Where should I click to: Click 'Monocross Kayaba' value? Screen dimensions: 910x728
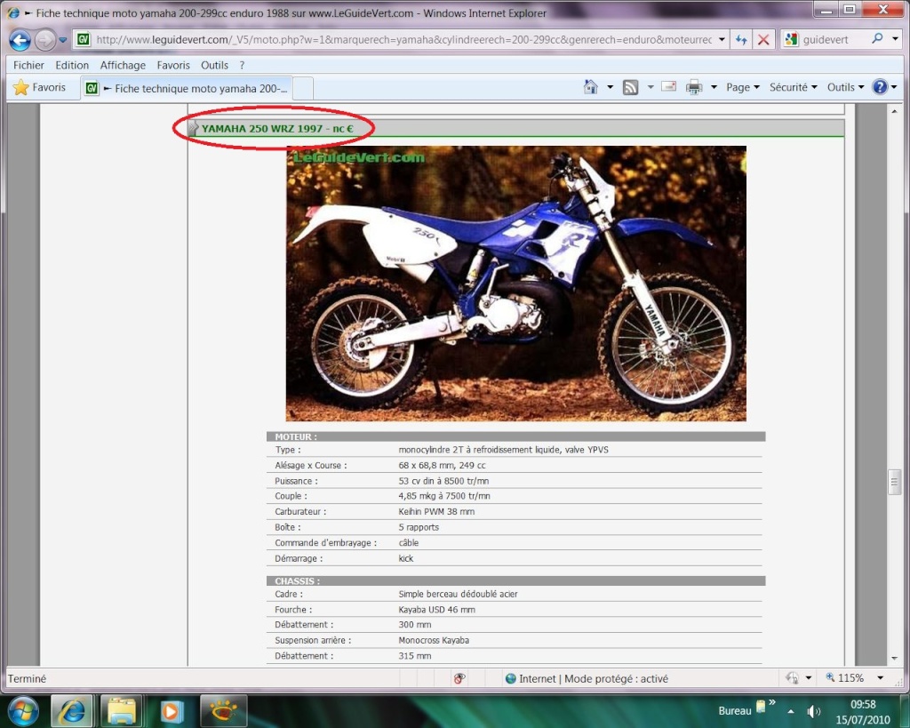coord(434,640)
